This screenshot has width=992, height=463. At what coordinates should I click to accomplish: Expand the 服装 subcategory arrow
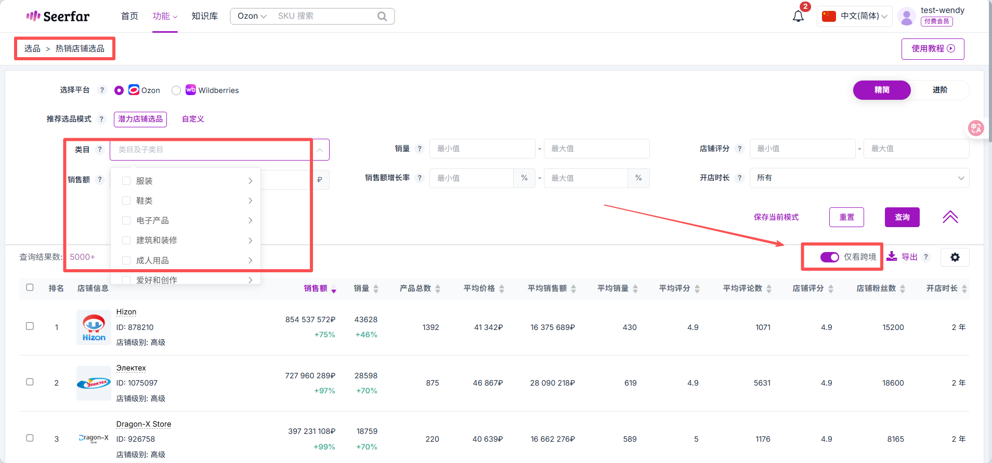tap(250, 181)
